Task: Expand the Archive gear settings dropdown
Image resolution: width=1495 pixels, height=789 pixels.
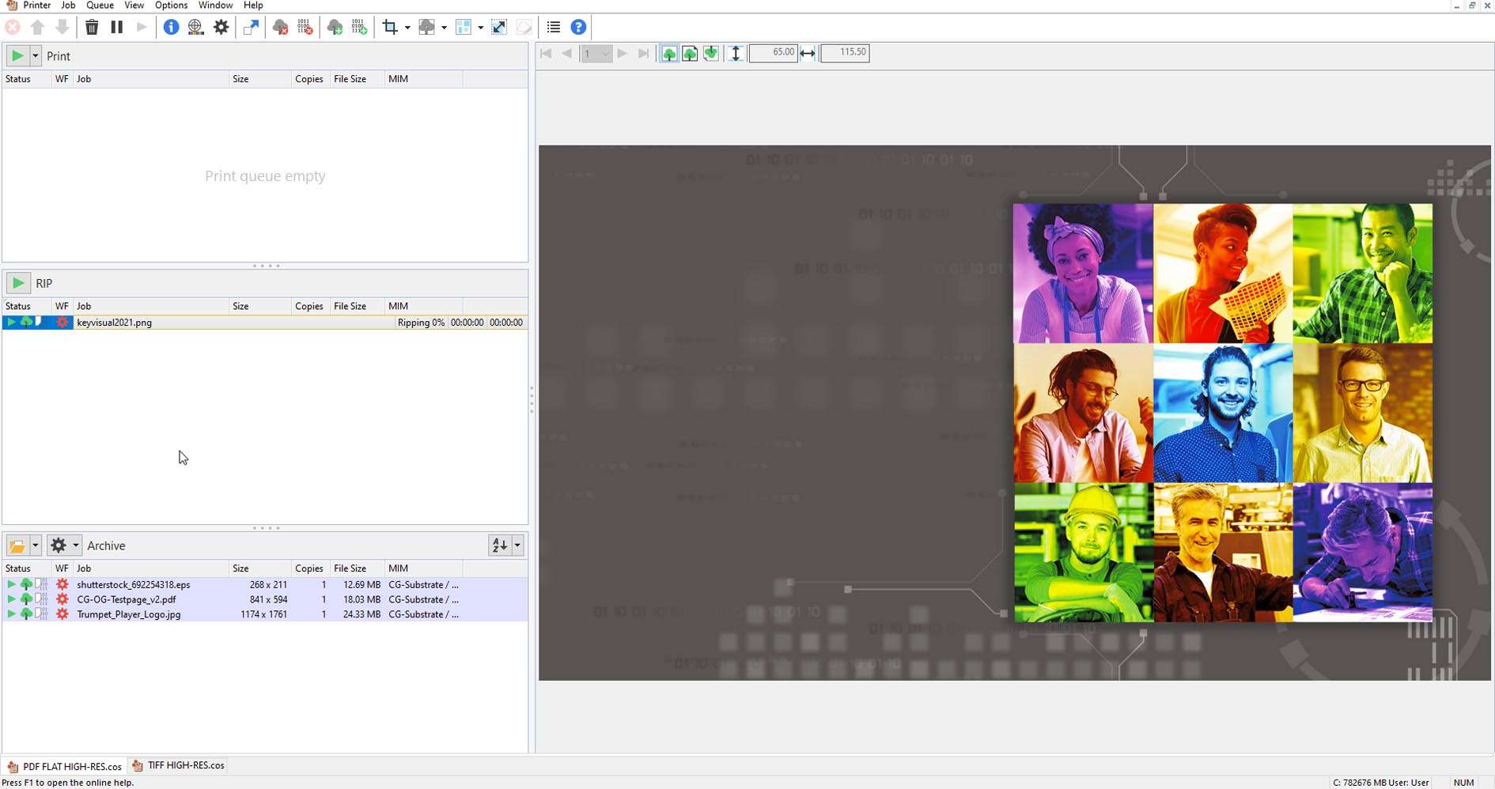Action: [x=76, y=546]
